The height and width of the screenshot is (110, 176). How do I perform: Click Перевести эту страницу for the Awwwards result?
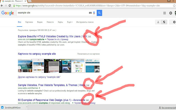point(85,103)
